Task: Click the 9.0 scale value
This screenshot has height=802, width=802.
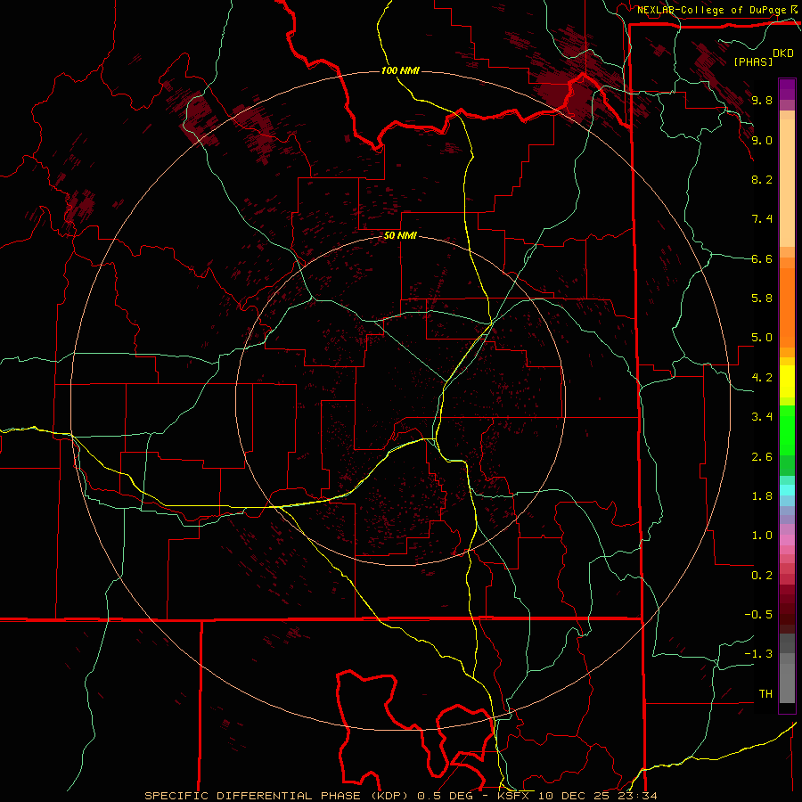Action: click(762, 140)
